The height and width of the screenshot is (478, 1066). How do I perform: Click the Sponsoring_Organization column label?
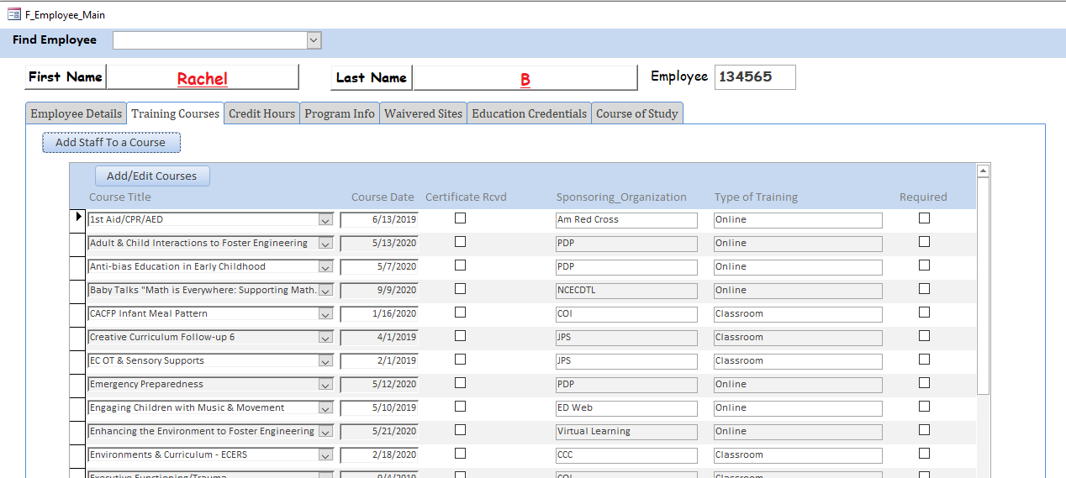(x=621, y=197)
